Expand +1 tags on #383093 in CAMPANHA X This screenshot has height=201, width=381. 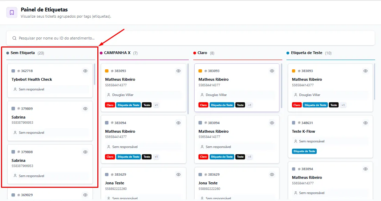(156, 105)
